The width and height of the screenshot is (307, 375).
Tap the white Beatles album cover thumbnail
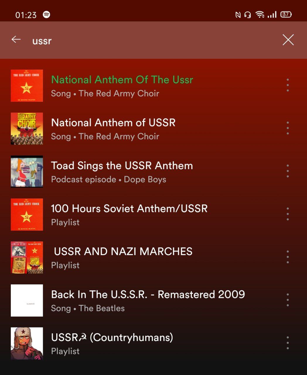tap(27, 300)
